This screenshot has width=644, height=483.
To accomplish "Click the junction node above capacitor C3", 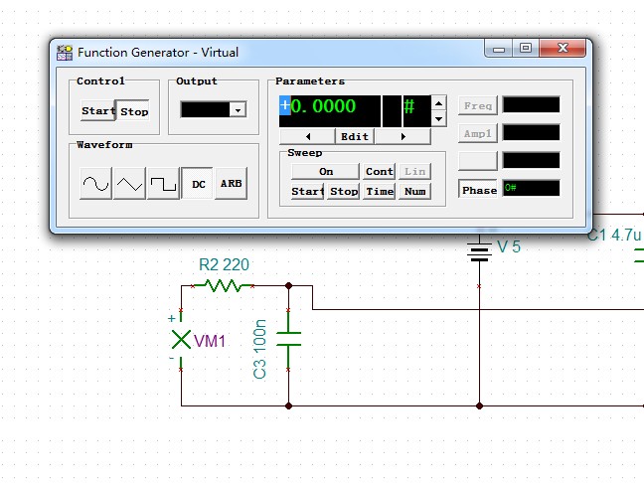I will click(289, 285).
